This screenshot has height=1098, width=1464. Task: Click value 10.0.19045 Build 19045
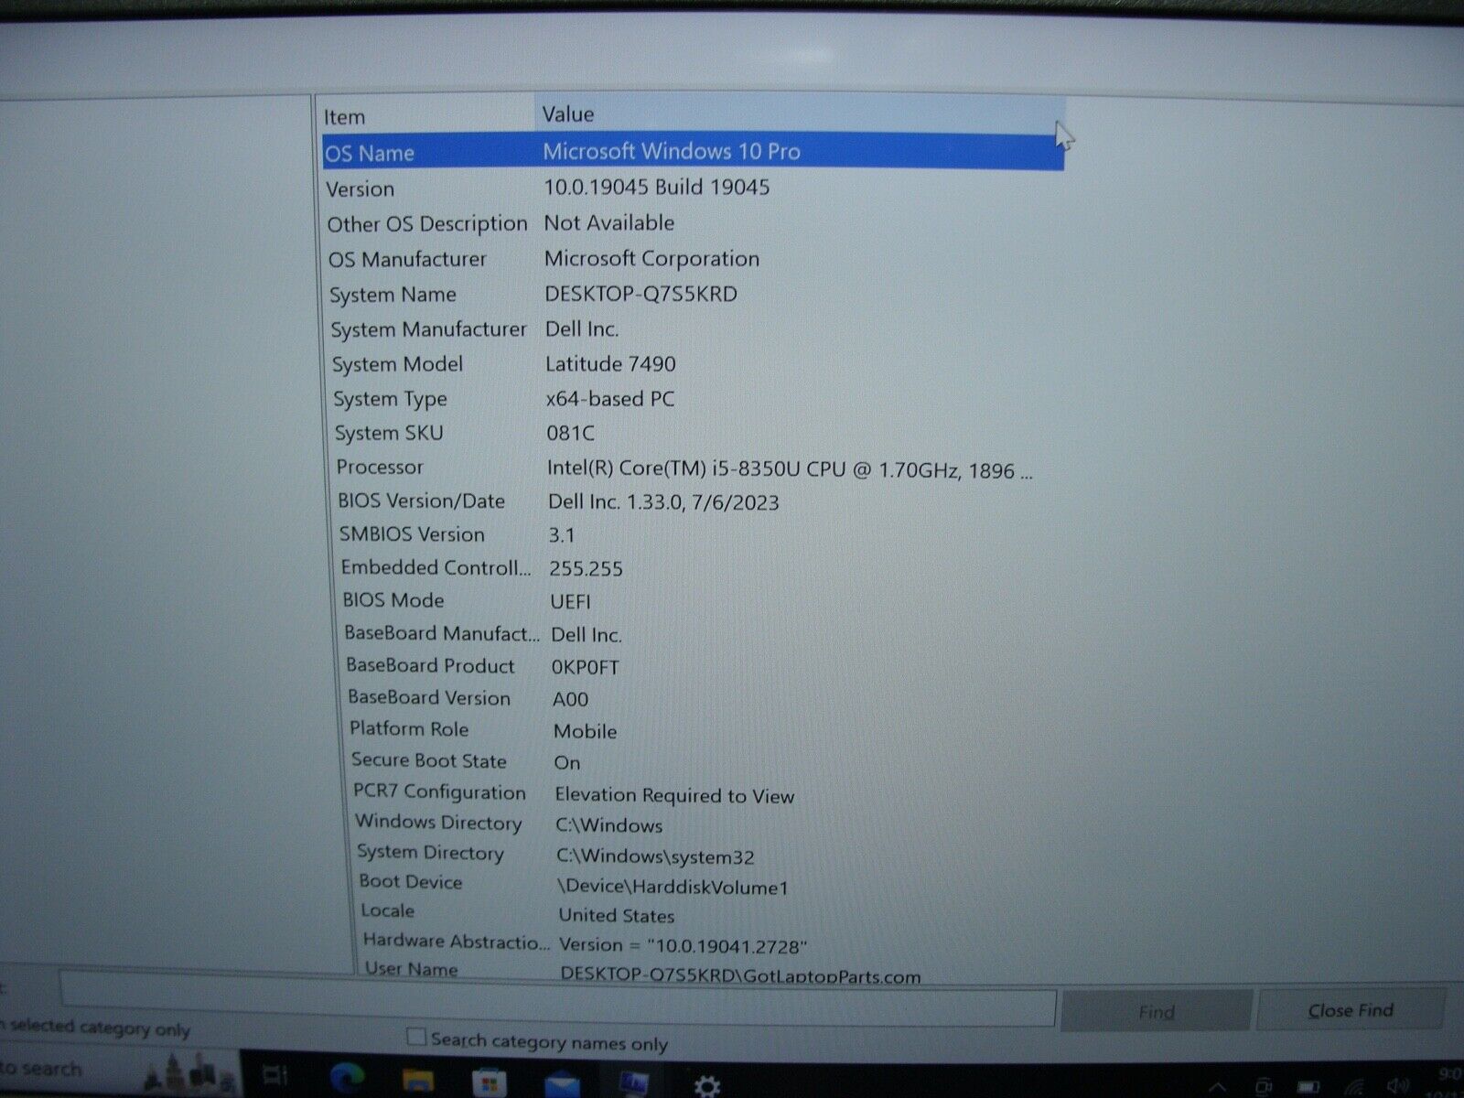[x=657, y=188]
